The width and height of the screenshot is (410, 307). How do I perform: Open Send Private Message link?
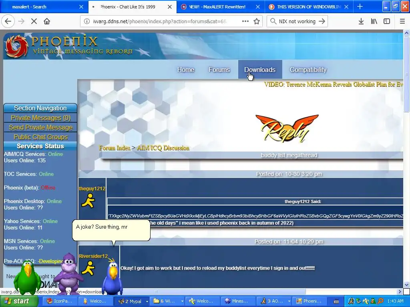[x=40, y=128]
